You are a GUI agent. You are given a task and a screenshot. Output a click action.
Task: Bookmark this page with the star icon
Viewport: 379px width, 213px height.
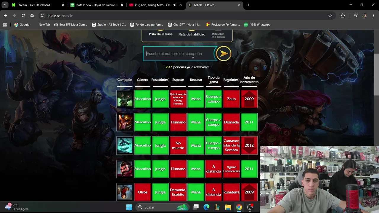(x=330, y=16)
